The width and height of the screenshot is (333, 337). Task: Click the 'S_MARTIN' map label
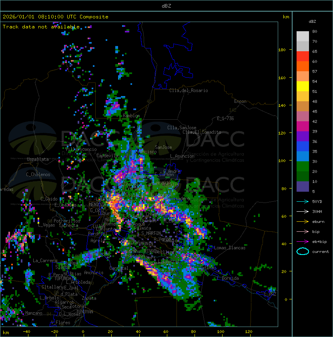pyautogui.click(x=151, y=233)
